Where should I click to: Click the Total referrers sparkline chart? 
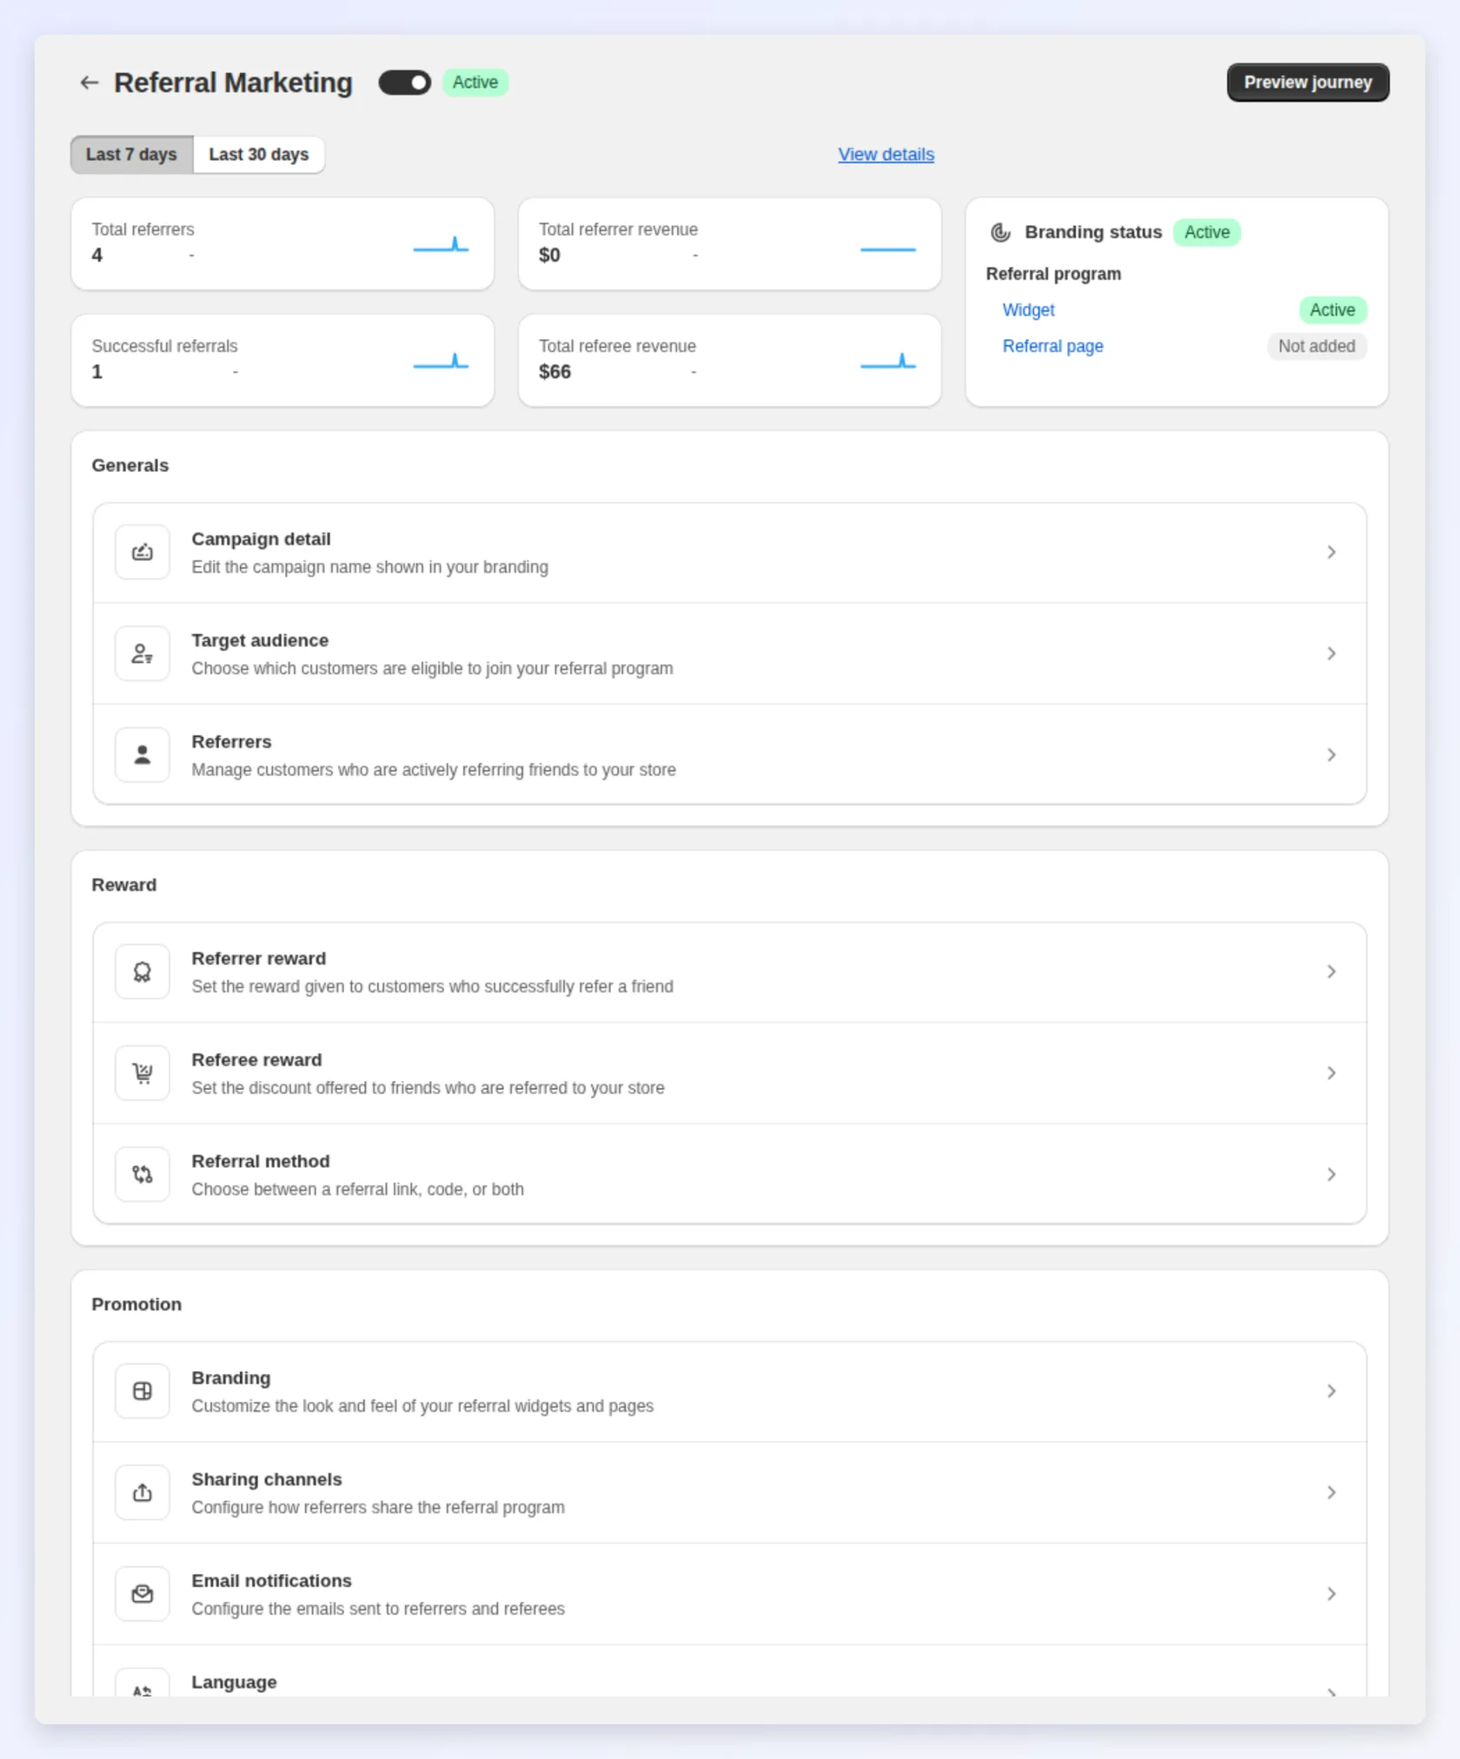click(x=441, y=244)
